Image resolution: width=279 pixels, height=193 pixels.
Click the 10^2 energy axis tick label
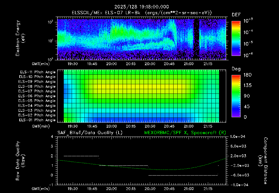tap(50, 22)
